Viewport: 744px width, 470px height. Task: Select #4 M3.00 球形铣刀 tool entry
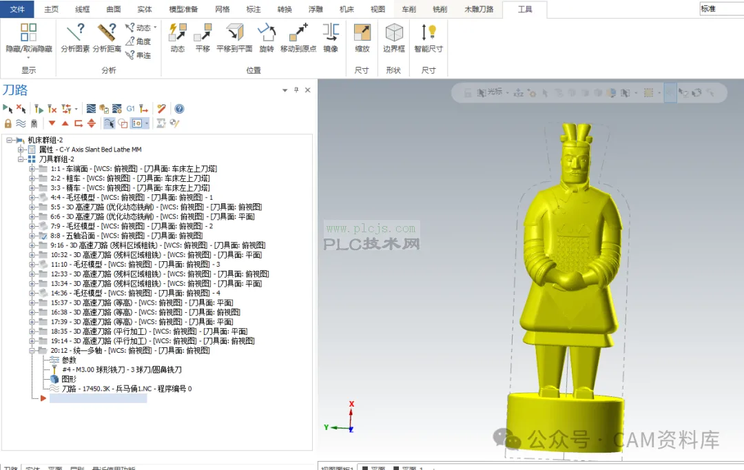pyautogui.click(x=122, y=370)
